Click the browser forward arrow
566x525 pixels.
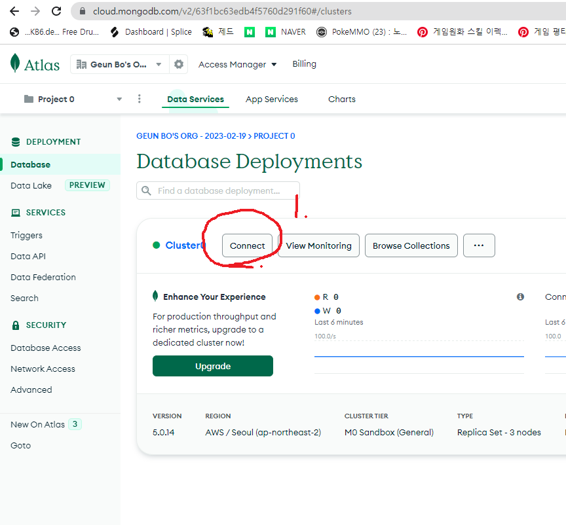(x=35, y=11)
